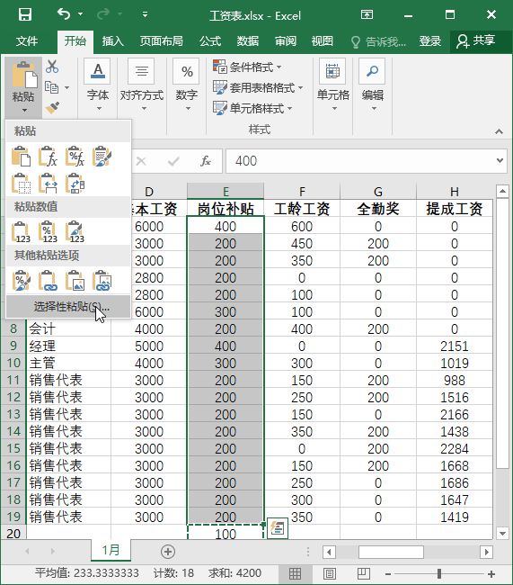Viewport: 513px width, 585px height.
Task: Choose 选择性粘贴(S)... menu entry
Action: 68,306
